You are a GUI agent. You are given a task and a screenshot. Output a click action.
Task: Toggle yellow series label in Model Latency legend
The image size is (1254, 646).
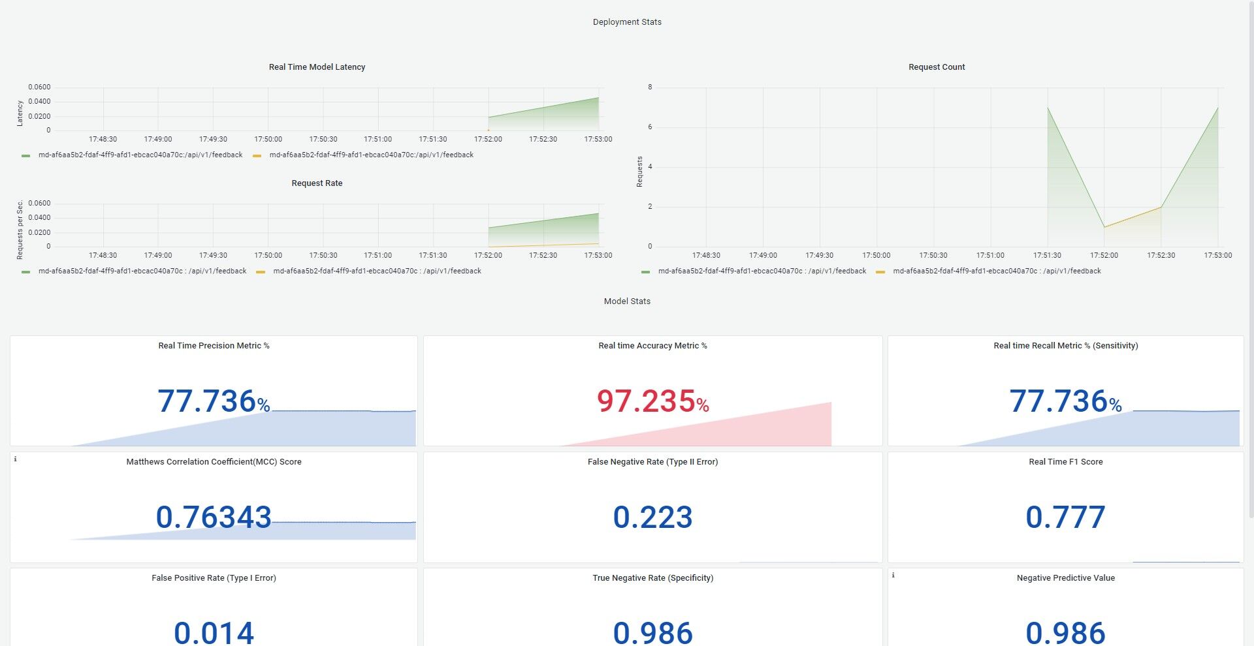(x=372, y=155)
